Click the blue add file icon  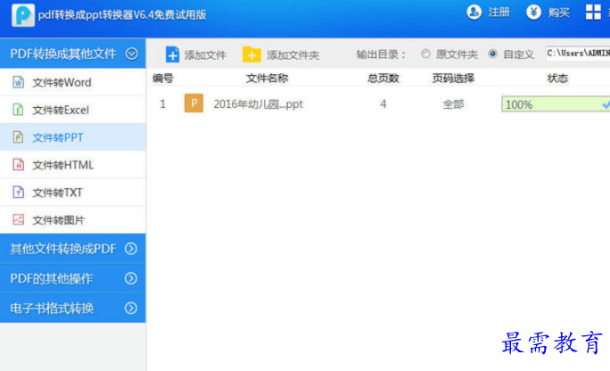pos(172,54)
